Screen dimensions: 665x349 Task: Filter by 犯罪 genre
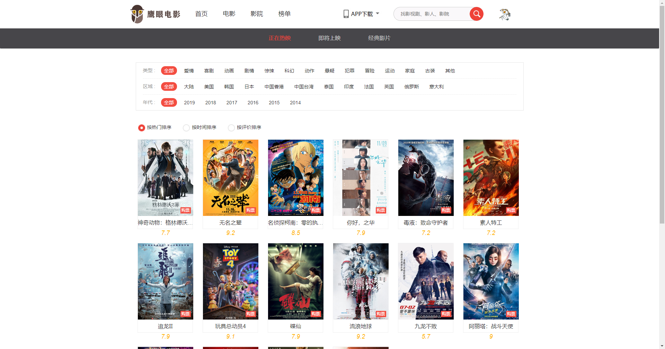point(349,71)
